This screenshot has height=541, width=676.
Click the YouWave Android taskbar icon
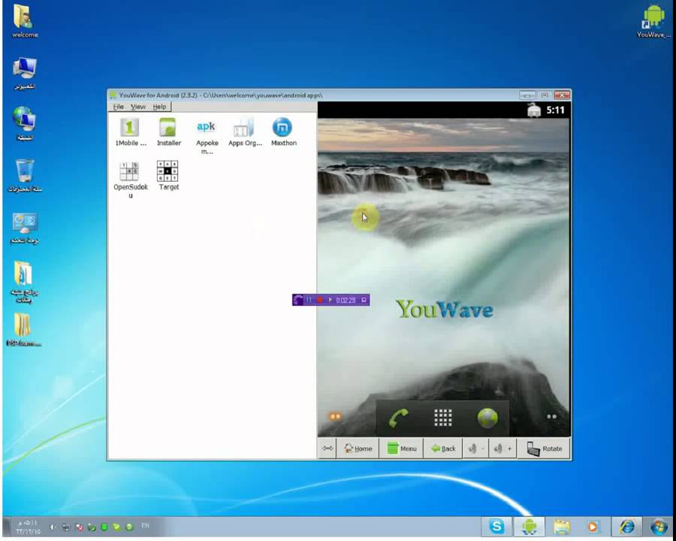coord(529,526)
